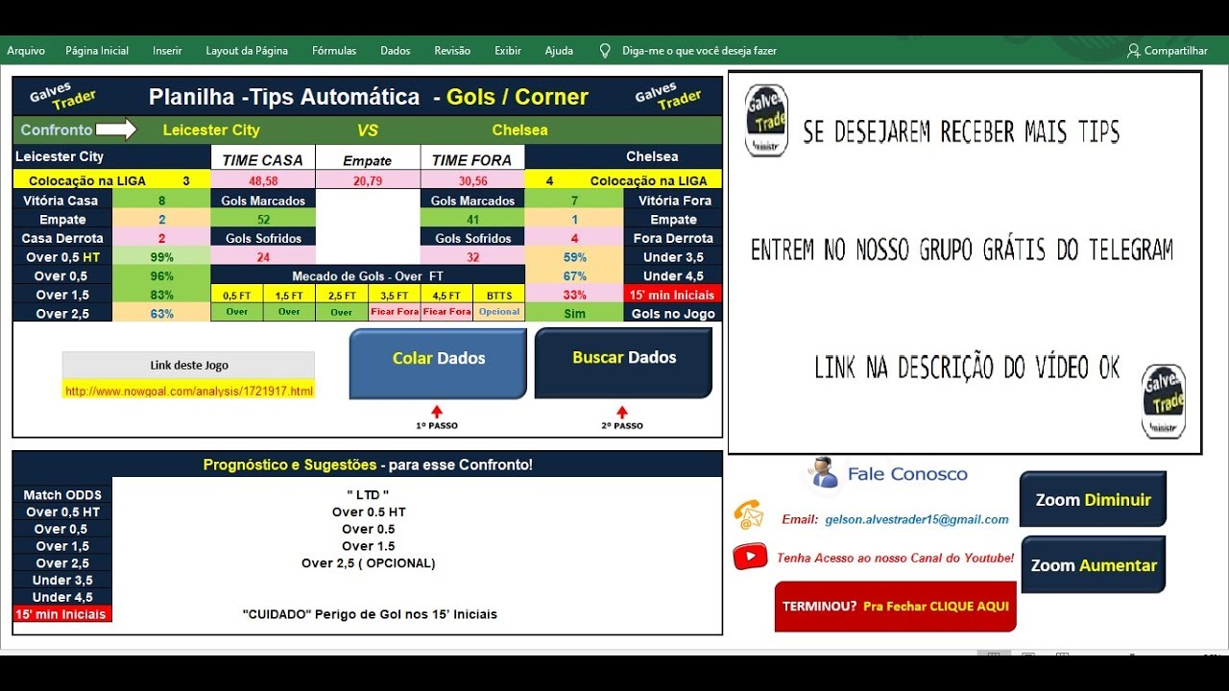Open the Arquivo menu
The height and width of the screenshot is (691, 1229).
[26, 51]
